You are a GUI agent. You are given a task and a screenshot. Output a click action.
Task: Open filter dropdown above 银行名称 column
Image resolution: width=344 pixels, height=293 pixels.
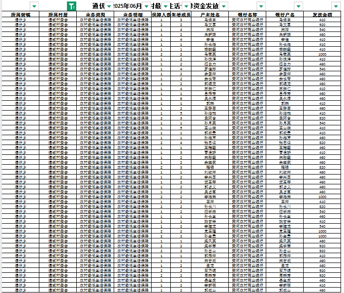(x=262, y=6)
